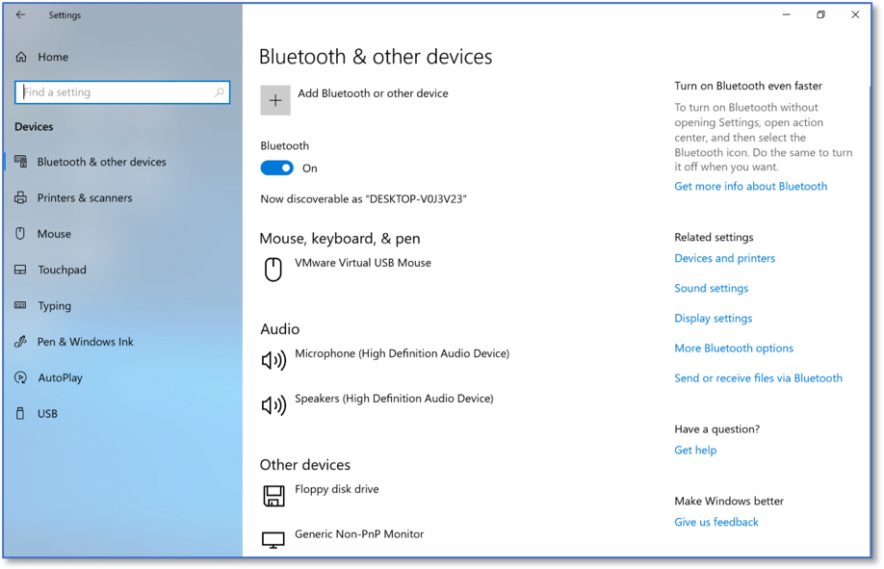Viewport: 884px width, 569px height.
Task: Open Pen & Windows Ink settings
Action: click(85, 342)
